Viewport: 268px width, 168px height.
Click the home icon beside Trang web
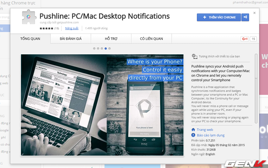pyautogui.click(x=193, y=130)
